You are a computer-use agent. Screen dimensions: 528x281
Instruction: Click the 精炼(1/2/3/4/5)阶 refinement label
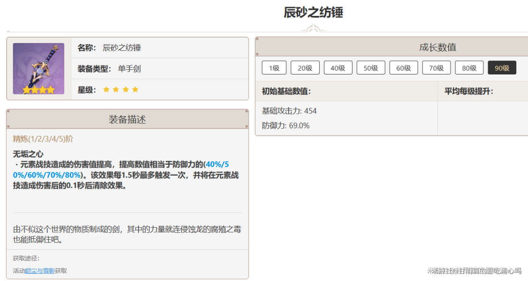point(43,139)
